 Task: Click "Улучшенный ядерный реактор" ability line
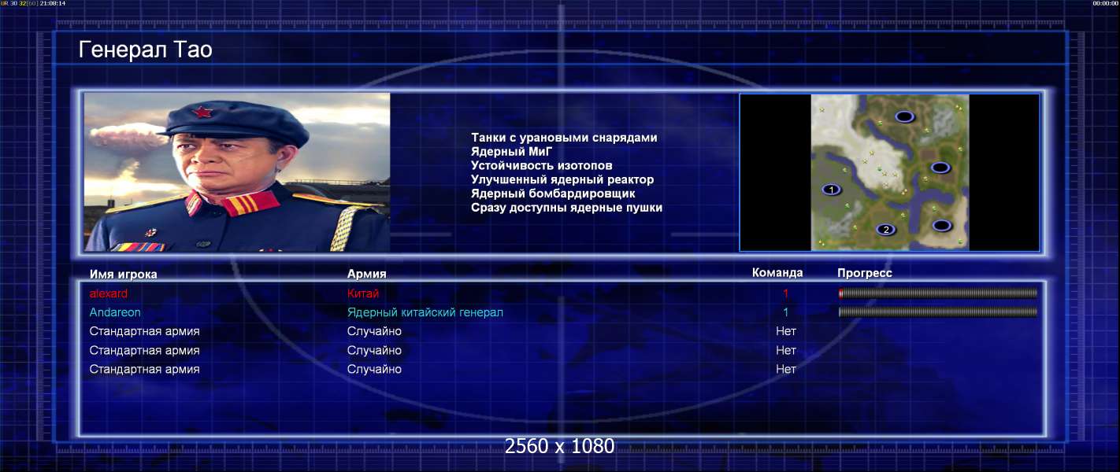(x=562, y=179)
